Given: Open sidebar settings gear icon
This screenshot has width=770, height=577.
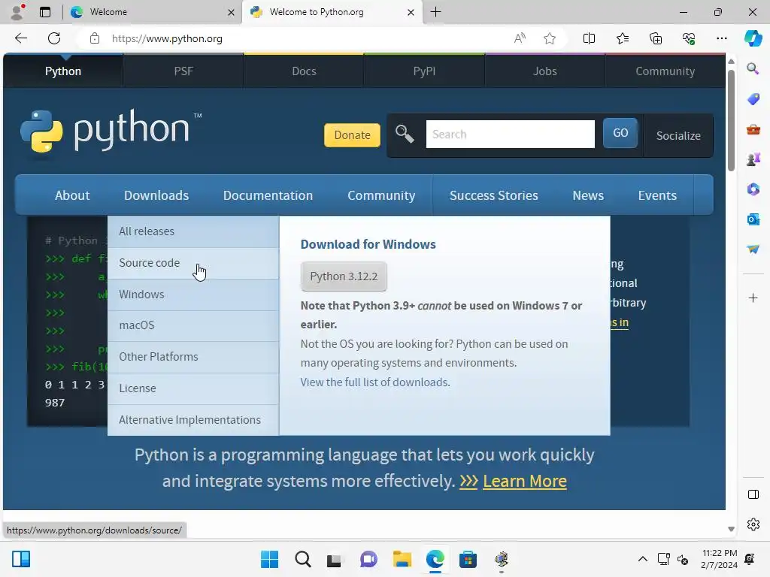Looking at the screenshot, I should pyautogui.click(x=753, y=524).
